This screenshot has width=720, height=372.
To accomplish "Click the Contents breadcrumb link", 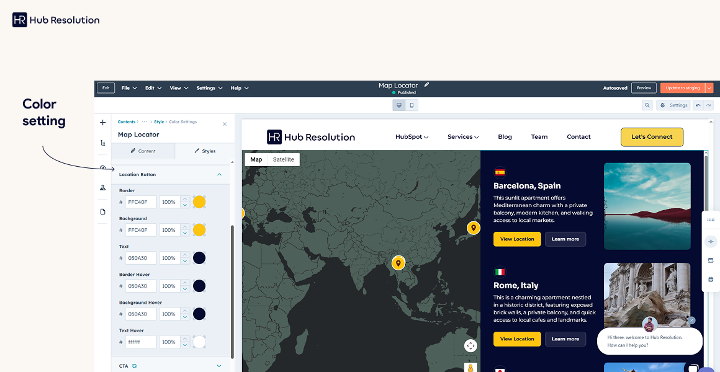I will point(127,122).
